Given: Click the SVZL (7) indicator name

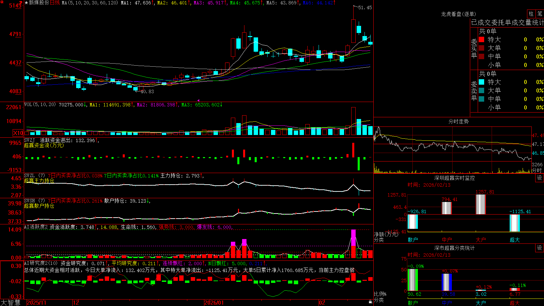Looking at the screenshot, I should (x=34, y=176).
